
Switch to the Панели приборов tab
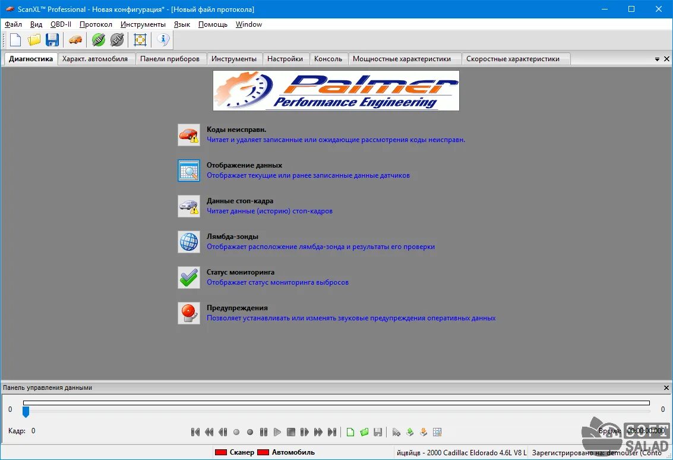170,59
